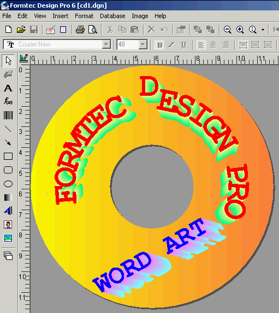Image resolution: width=279 pixels, height=313 pixels.
Task: Open the Database menu
Action: click(112, 16)
